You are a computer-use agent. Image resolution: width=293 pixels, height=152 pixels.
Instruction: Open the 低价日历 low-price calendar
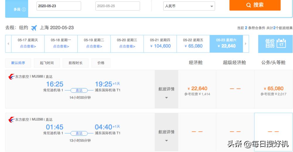point(275,44)
